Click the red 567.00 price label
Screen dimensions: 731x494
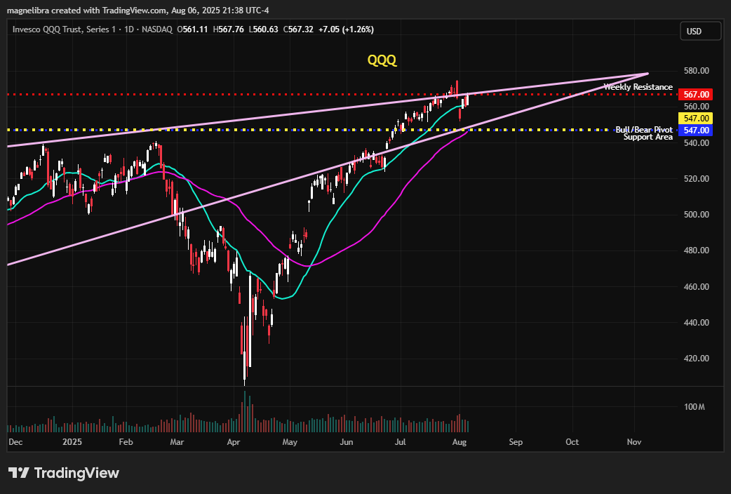696,95
